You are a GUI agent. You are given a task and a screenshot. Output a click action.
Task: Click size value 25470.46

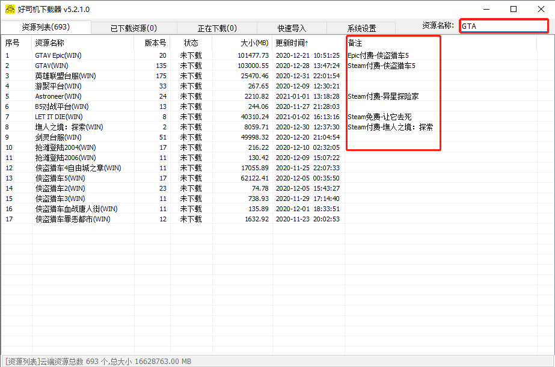click(x=254, y=76)
